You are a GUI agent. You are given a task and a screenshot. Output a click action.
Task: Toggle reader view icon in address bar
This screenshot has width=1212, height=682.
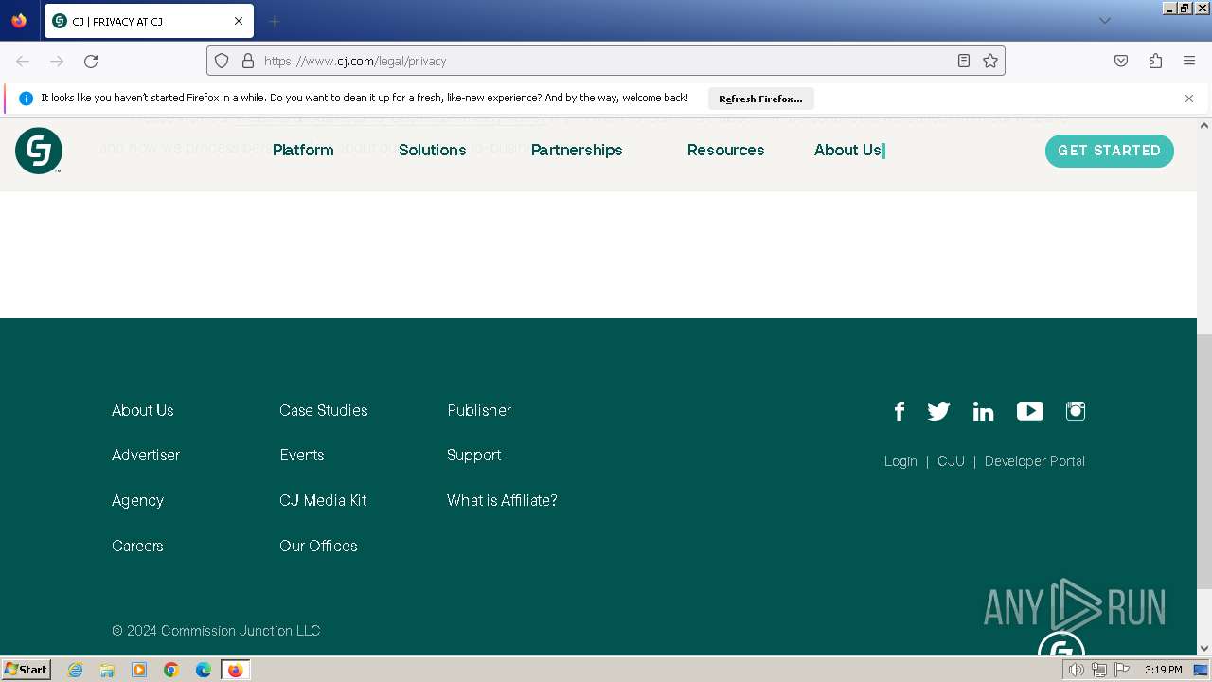964,61
